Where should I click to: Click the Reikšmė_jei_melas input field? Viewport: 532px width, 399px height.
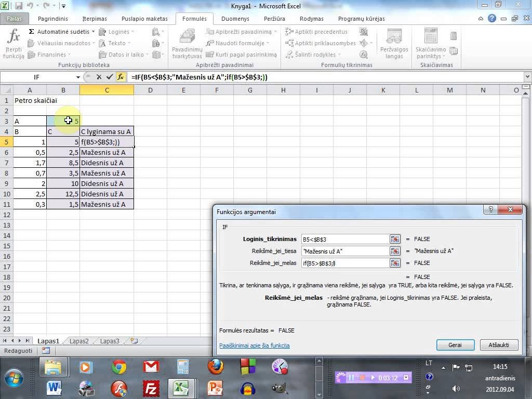point(345,263)
